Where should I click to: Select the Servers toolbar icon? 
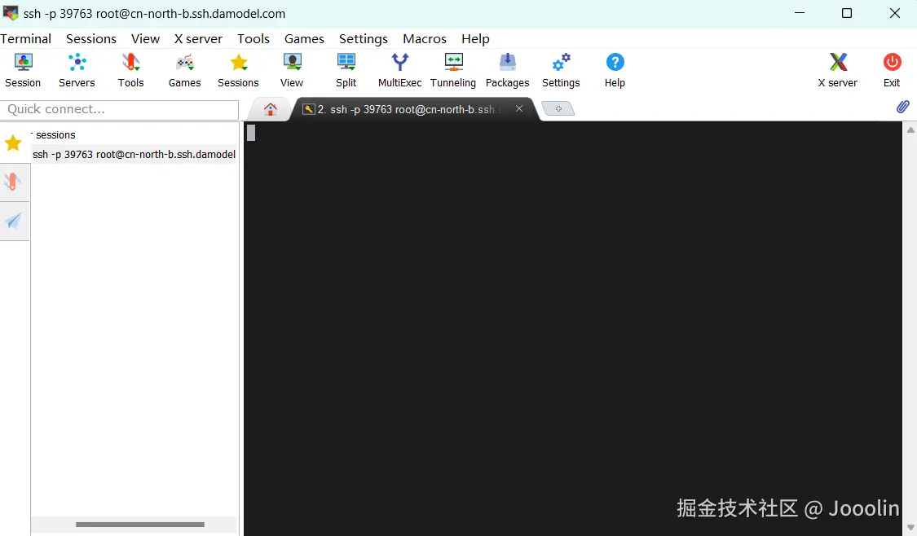77,69
